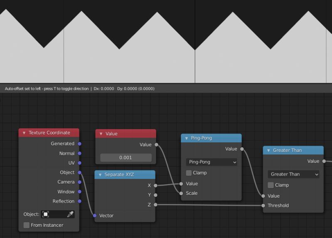Click the Dx: 0.0000 readout
332x238 pixels.
pos(104,89)
